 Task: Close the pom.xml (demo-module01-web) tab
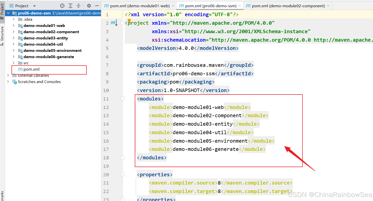point(173,6)
